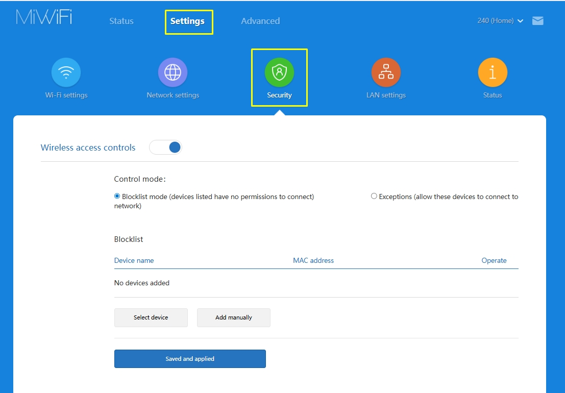565x393 pixels.
Task: Click the Settings tab in header
Action: (187, 21)
